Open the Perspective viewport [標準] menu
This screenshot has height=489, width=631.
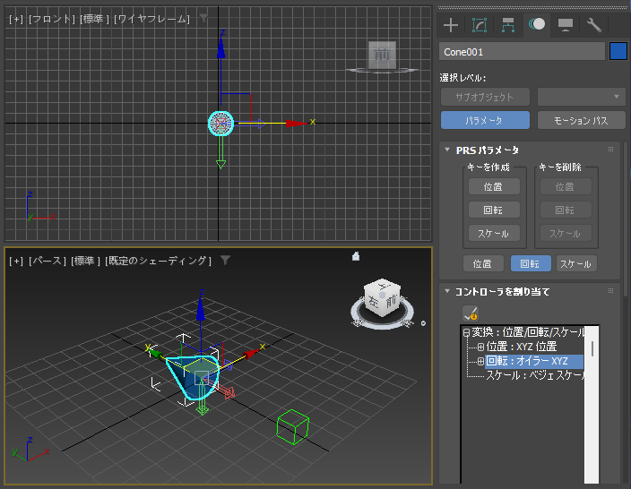tap(85, 261)
